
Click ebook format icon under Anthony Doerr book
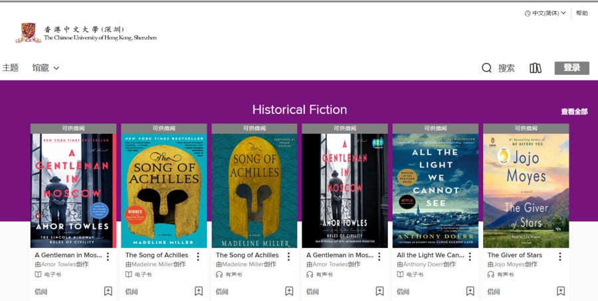click(400, 274)
